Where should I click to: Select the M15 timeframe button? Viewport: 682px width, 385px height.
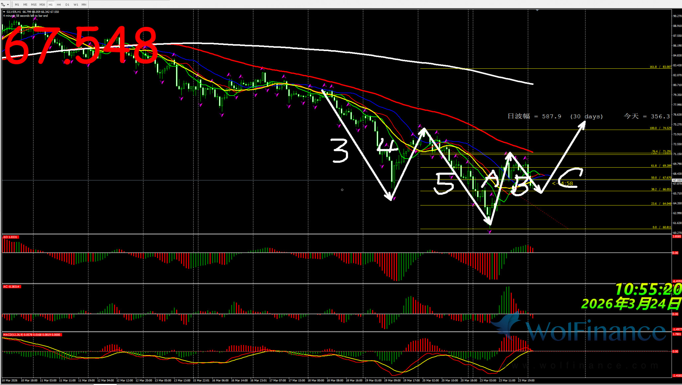tap(34, 5)
